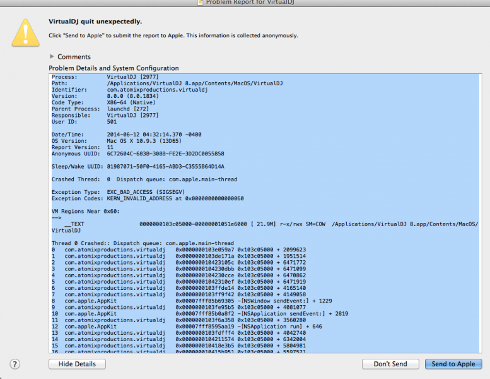Click the User ID 501 line
This screenshot has width=490, height=379.
pos(84,122)
